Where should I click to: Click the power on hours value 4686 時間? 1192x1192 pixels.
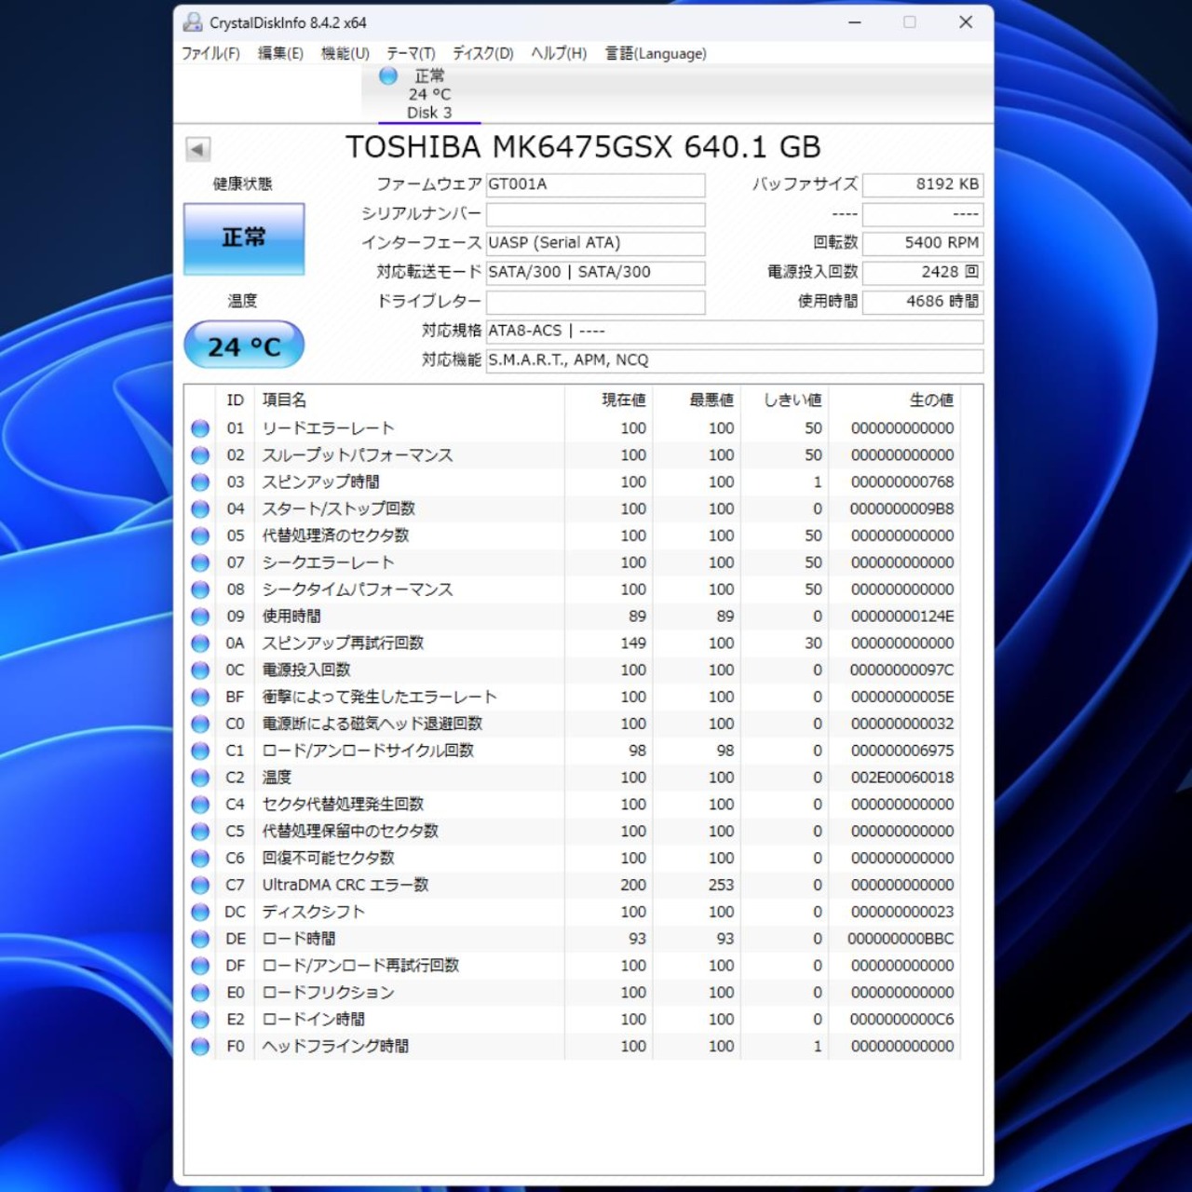(x=923, y=302)
